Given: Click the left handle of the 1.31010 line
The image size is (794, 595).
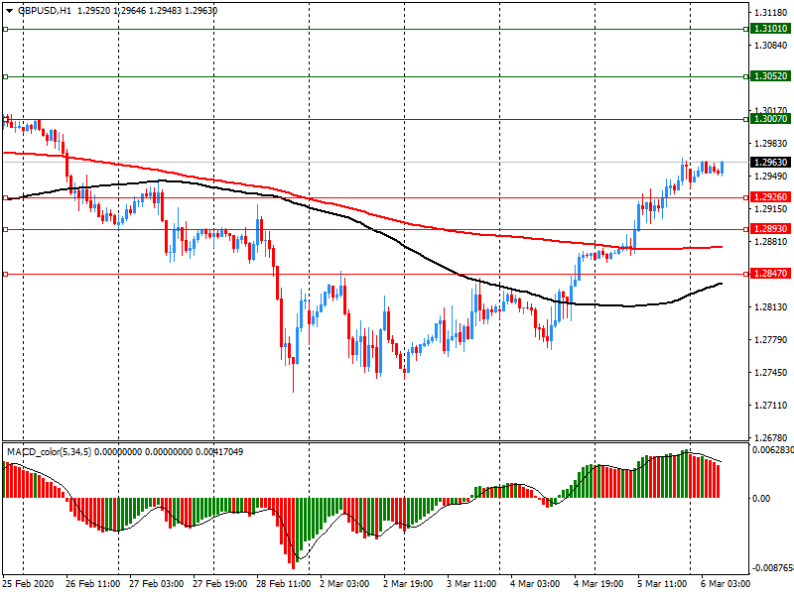Looking at the screenshot, I should coord(6,30).
